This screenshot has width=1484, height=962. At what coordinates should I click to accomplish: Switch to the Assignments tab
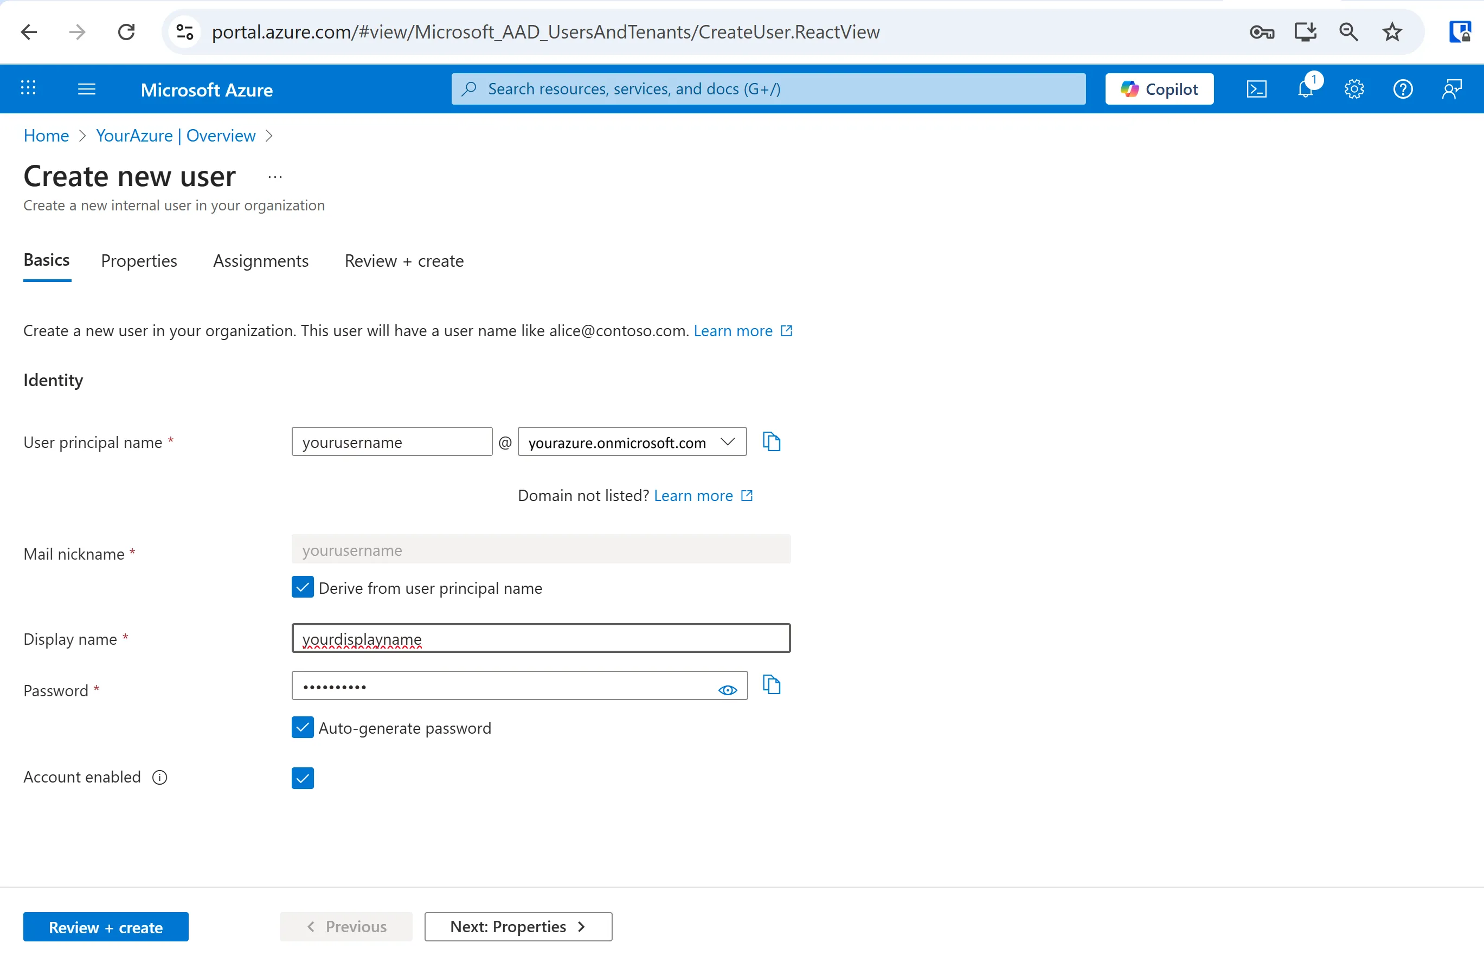(x=261, y=261)
